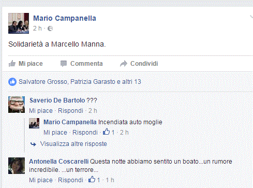Open Mario Campanella's profile from post header name
Viewport: 253px width, 188px height.
coord(65,18)
